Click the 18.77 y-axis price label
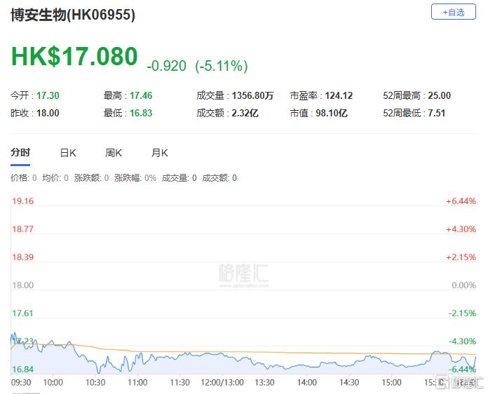Screen dimensions: 488x394 coord(22,229)
